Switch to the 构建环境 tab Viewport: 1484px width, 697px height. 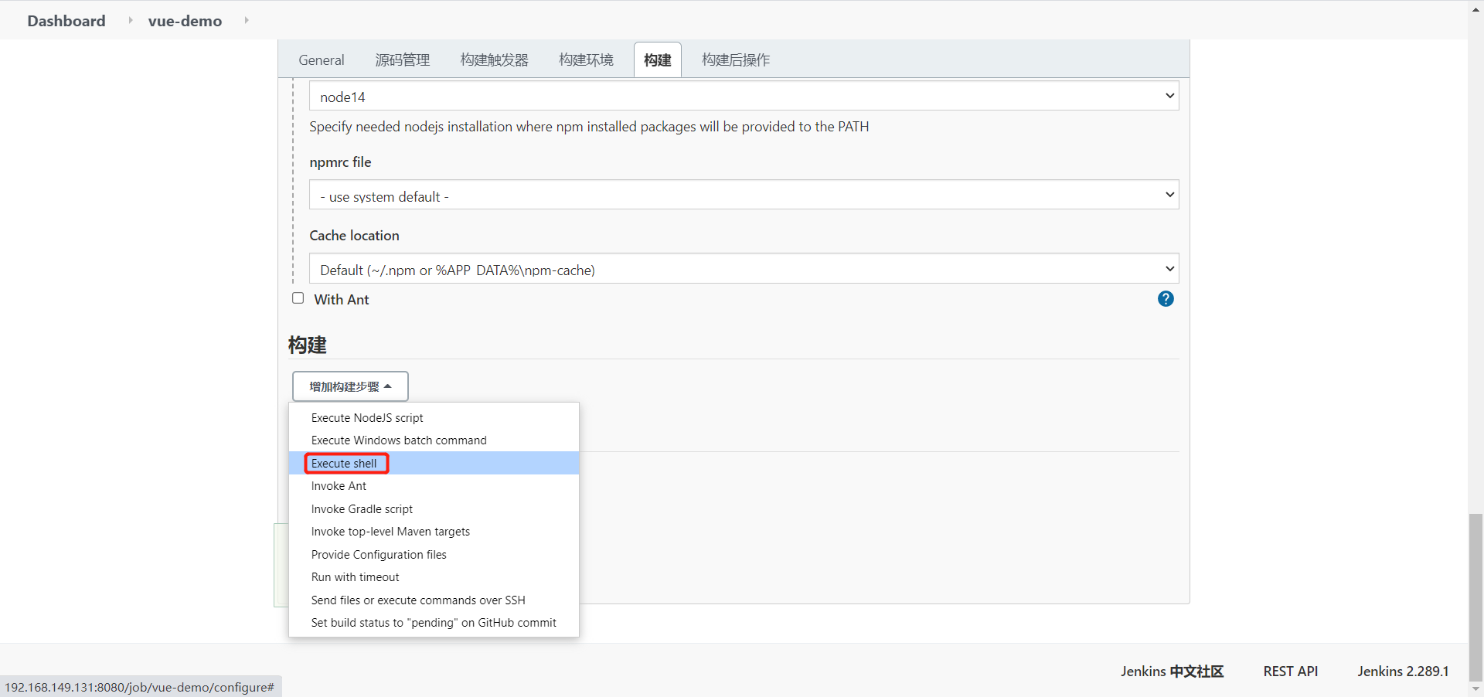pyautogui.click(x=587, y=60)
